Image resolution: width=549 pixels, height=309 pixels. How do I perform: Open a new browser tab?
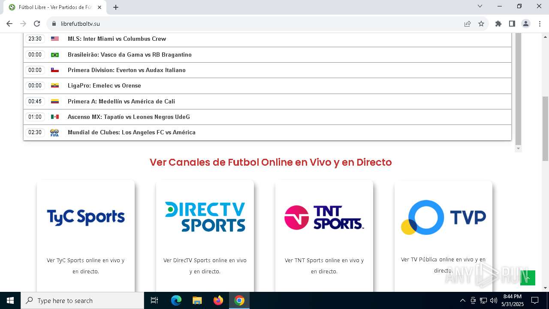tap(116, 7)
